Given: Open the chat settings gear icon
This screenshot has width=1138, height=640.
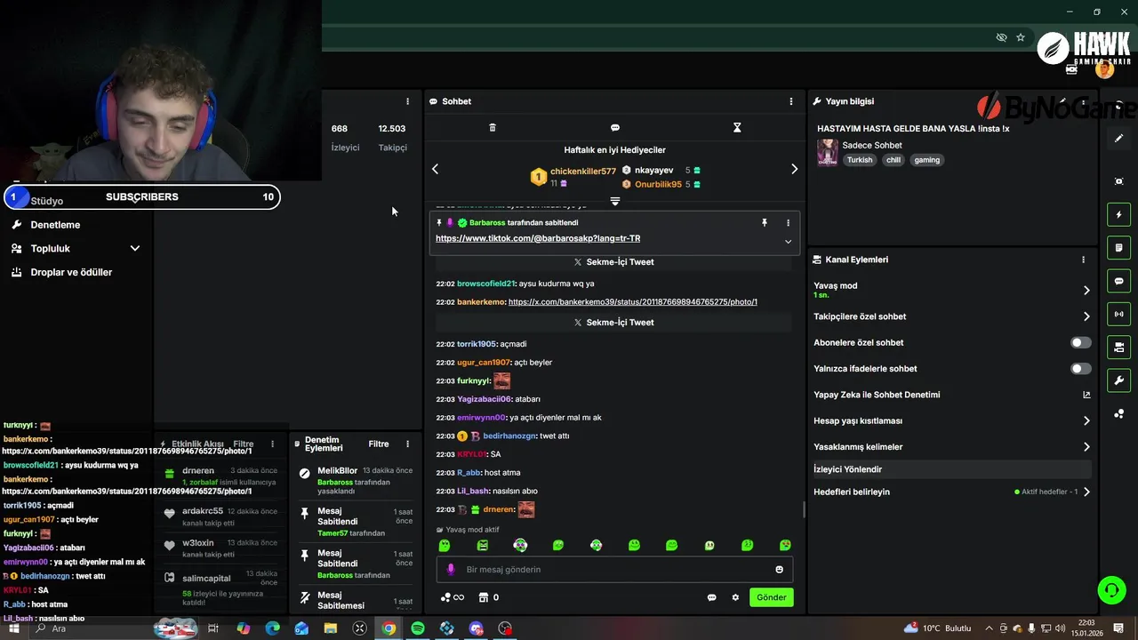Looking at the screenshot, I should 735,597.
